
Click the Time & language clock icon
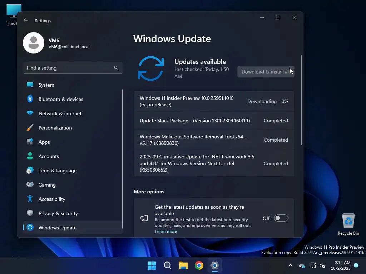[x=30, y=170]
